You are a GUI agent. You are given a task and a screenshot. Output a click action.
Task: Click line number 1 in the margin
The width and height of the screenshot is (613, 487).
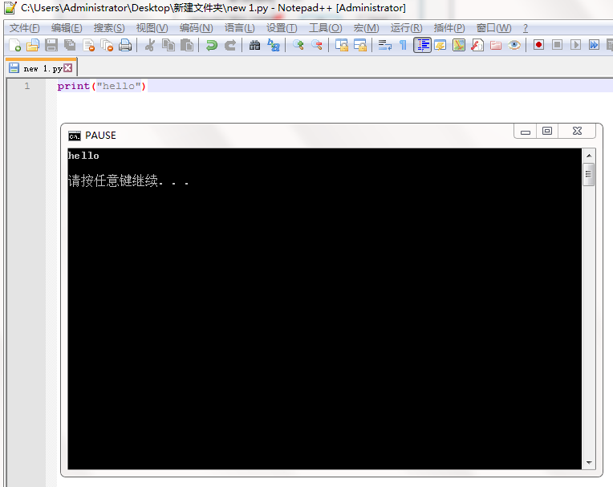pyautogui.click(x=27, y=86)
